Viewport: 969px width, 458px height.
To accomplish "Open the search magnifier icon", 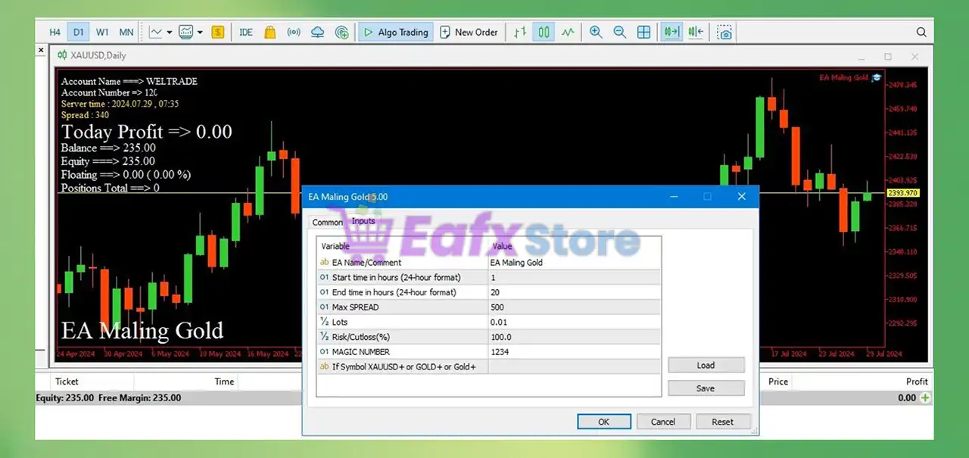I will point(921,33).
